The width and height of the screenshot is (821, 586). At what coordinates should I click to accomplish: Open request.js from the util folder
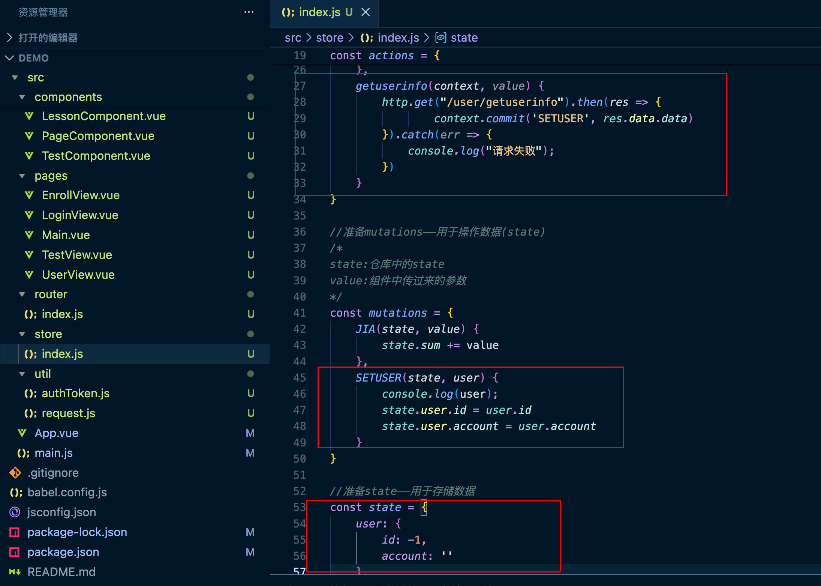pos(68,413)
